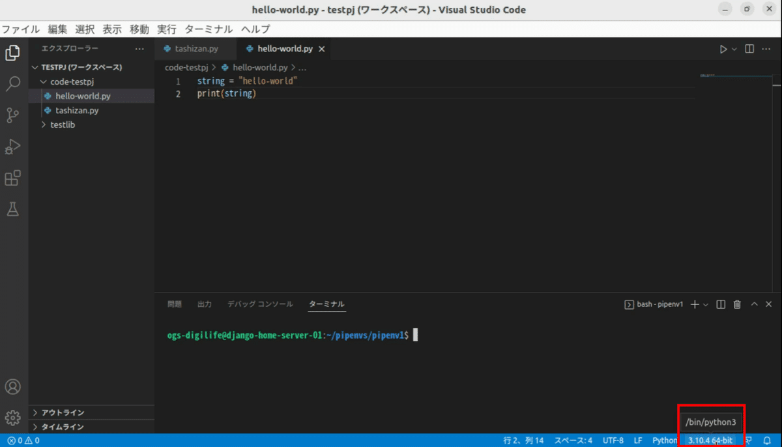Open the Run and Debug view
Screen dimensions: 782x447
coord(12,147)
